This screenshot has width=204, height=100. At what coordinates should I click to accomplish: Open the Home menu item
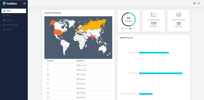pyautogui.click(x=14, y=11)
